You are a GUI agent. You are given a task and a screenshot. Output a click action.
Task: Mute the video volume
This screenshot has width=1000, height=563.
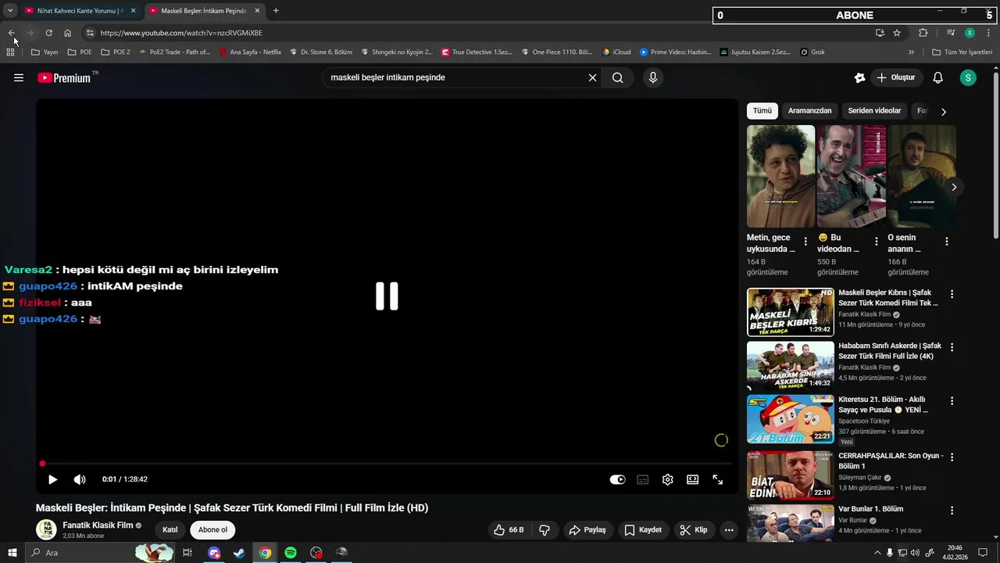click(x=80, y=479)
